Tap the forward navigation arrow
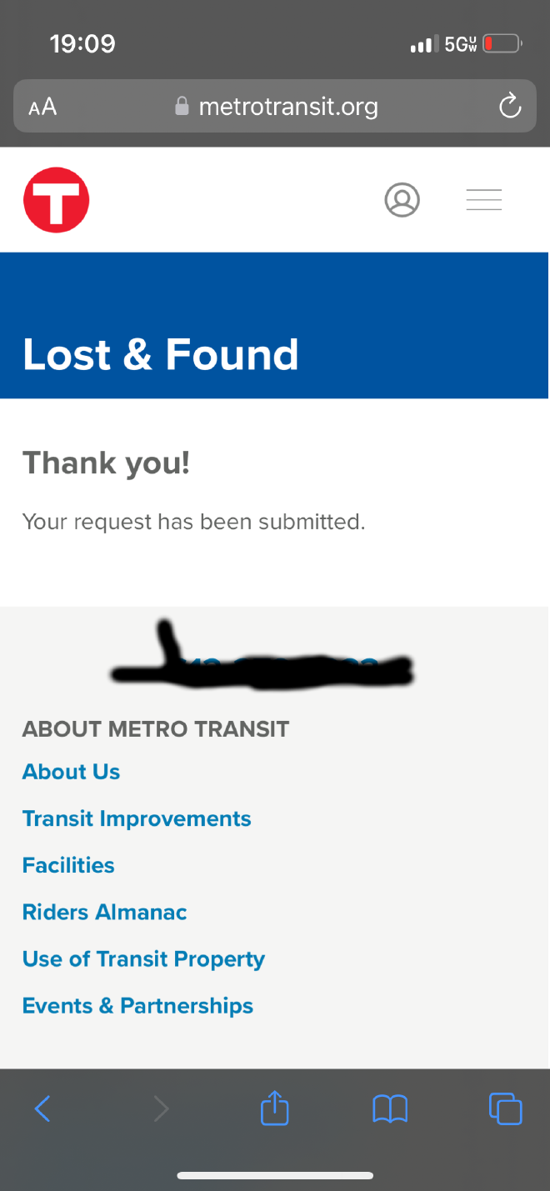Image resolution: width=550 pixels, height=1191 pixels. pos(161,1108)
